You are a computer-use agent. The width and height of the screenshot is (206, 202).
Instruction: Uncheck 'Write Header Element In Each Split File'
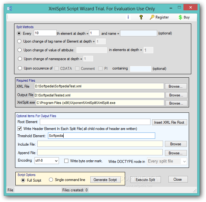coord(19,128)
